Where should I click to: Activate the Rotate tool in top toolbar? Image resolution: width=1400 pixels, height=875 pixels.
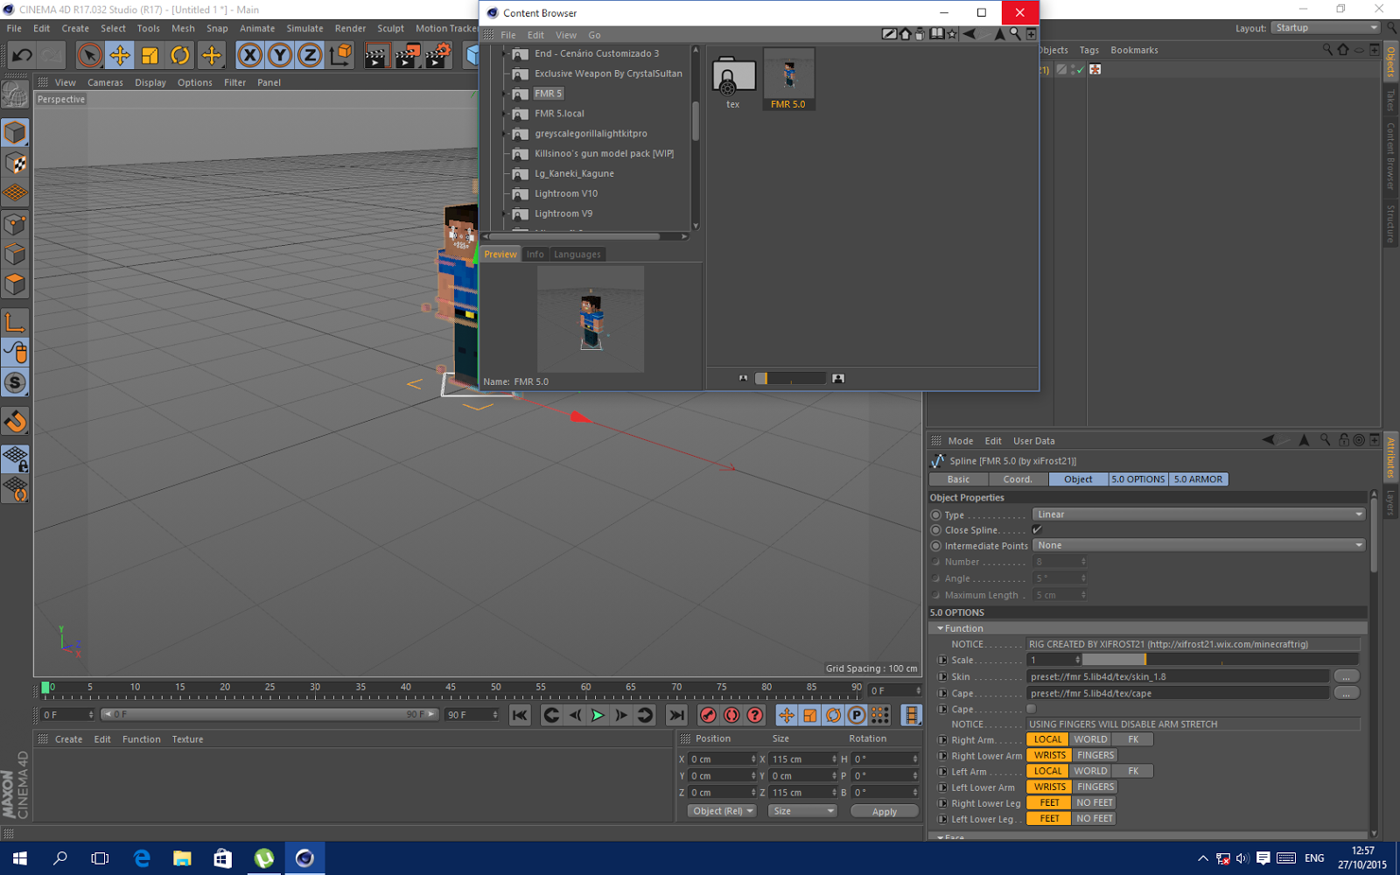click(x=180, y=56)
